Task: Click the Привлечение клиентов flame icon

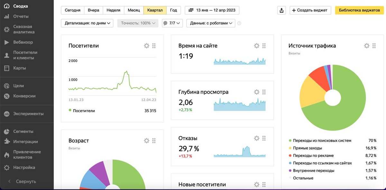Action: (6, 154)
